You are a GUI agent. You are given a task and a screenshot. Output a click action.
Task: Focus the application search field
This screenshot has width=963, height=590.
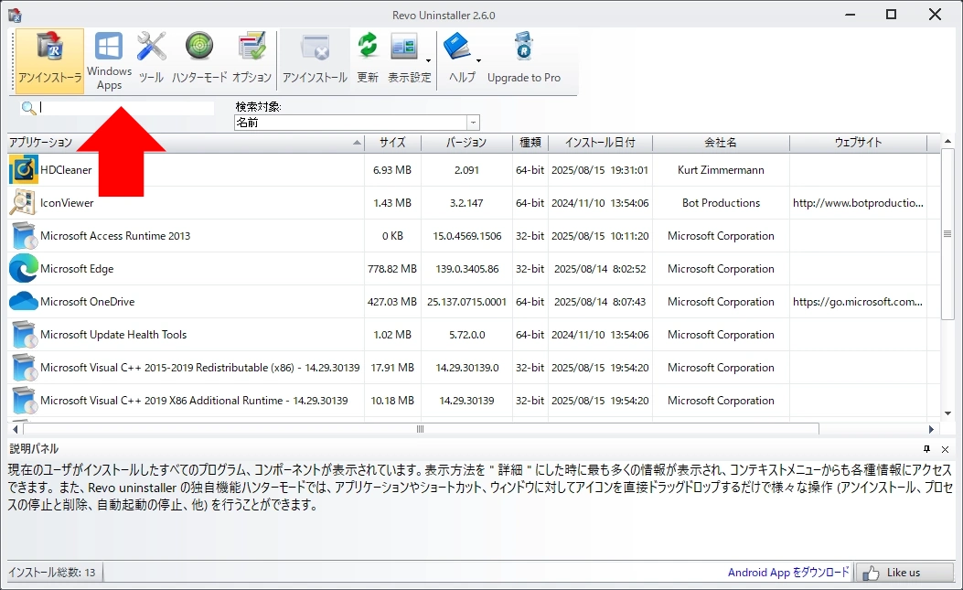(x=126, y=108)
